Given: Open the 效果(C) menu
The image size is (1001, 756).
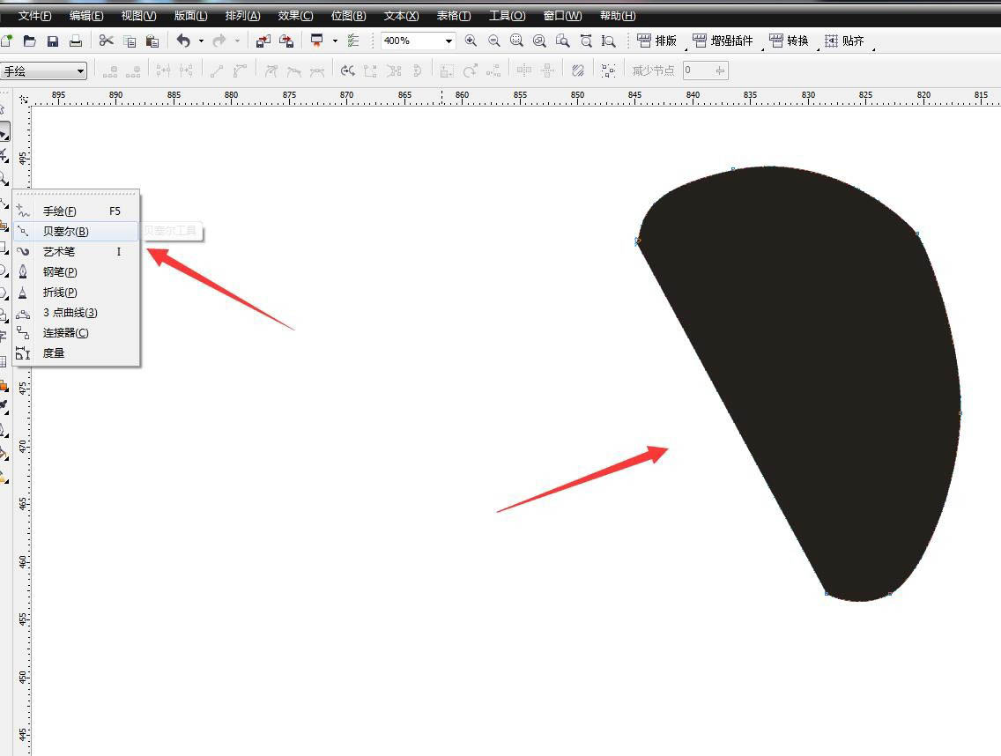Looking at the screenshot, I should click(295, 16).
